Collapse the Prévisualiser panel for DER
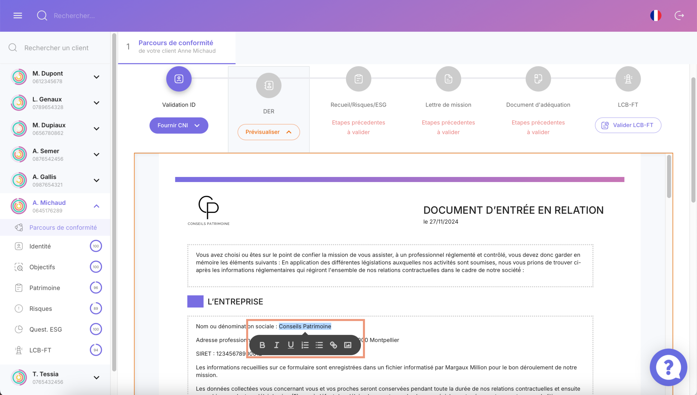Image resolution: width=697 pixels, height=395 pixels. point(268,132)
